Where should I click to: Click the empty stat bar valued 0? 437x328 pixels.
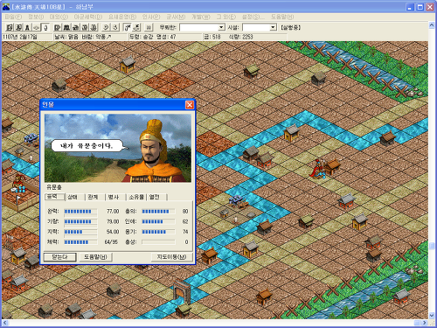pyautogui.click(x=158, y=242)
